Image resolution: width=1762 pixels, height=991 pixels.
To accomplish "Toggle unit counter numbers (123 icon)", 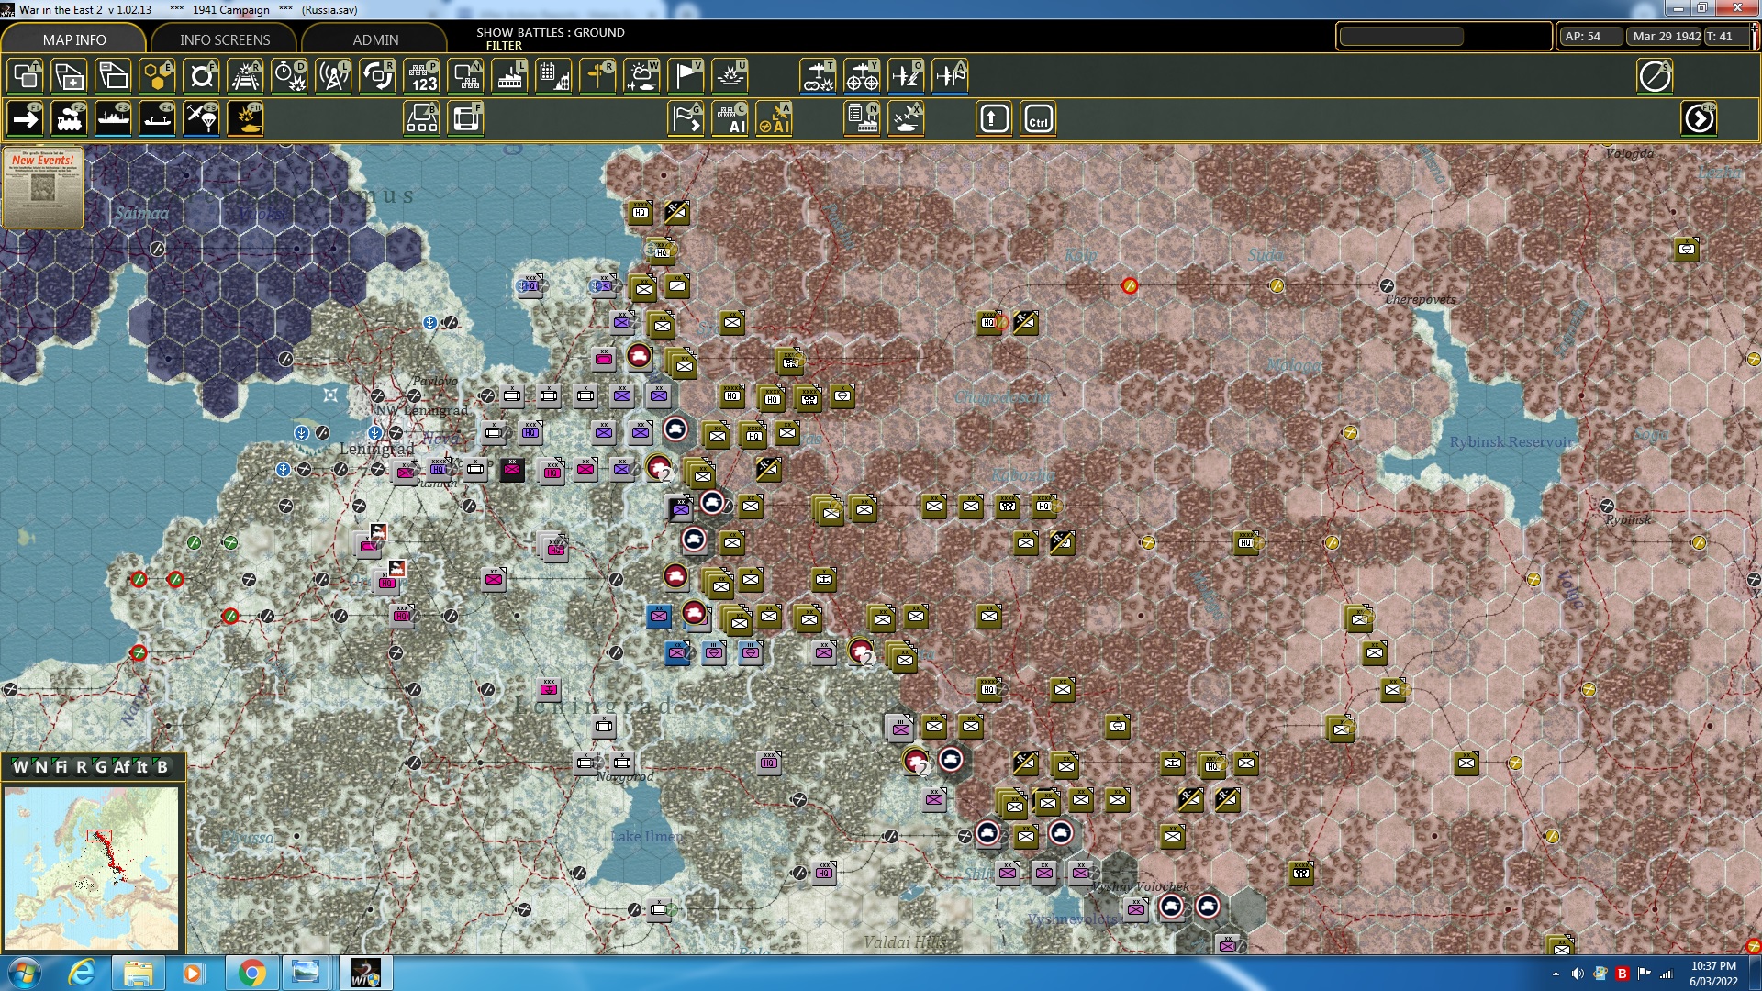I will coord(421,76).
